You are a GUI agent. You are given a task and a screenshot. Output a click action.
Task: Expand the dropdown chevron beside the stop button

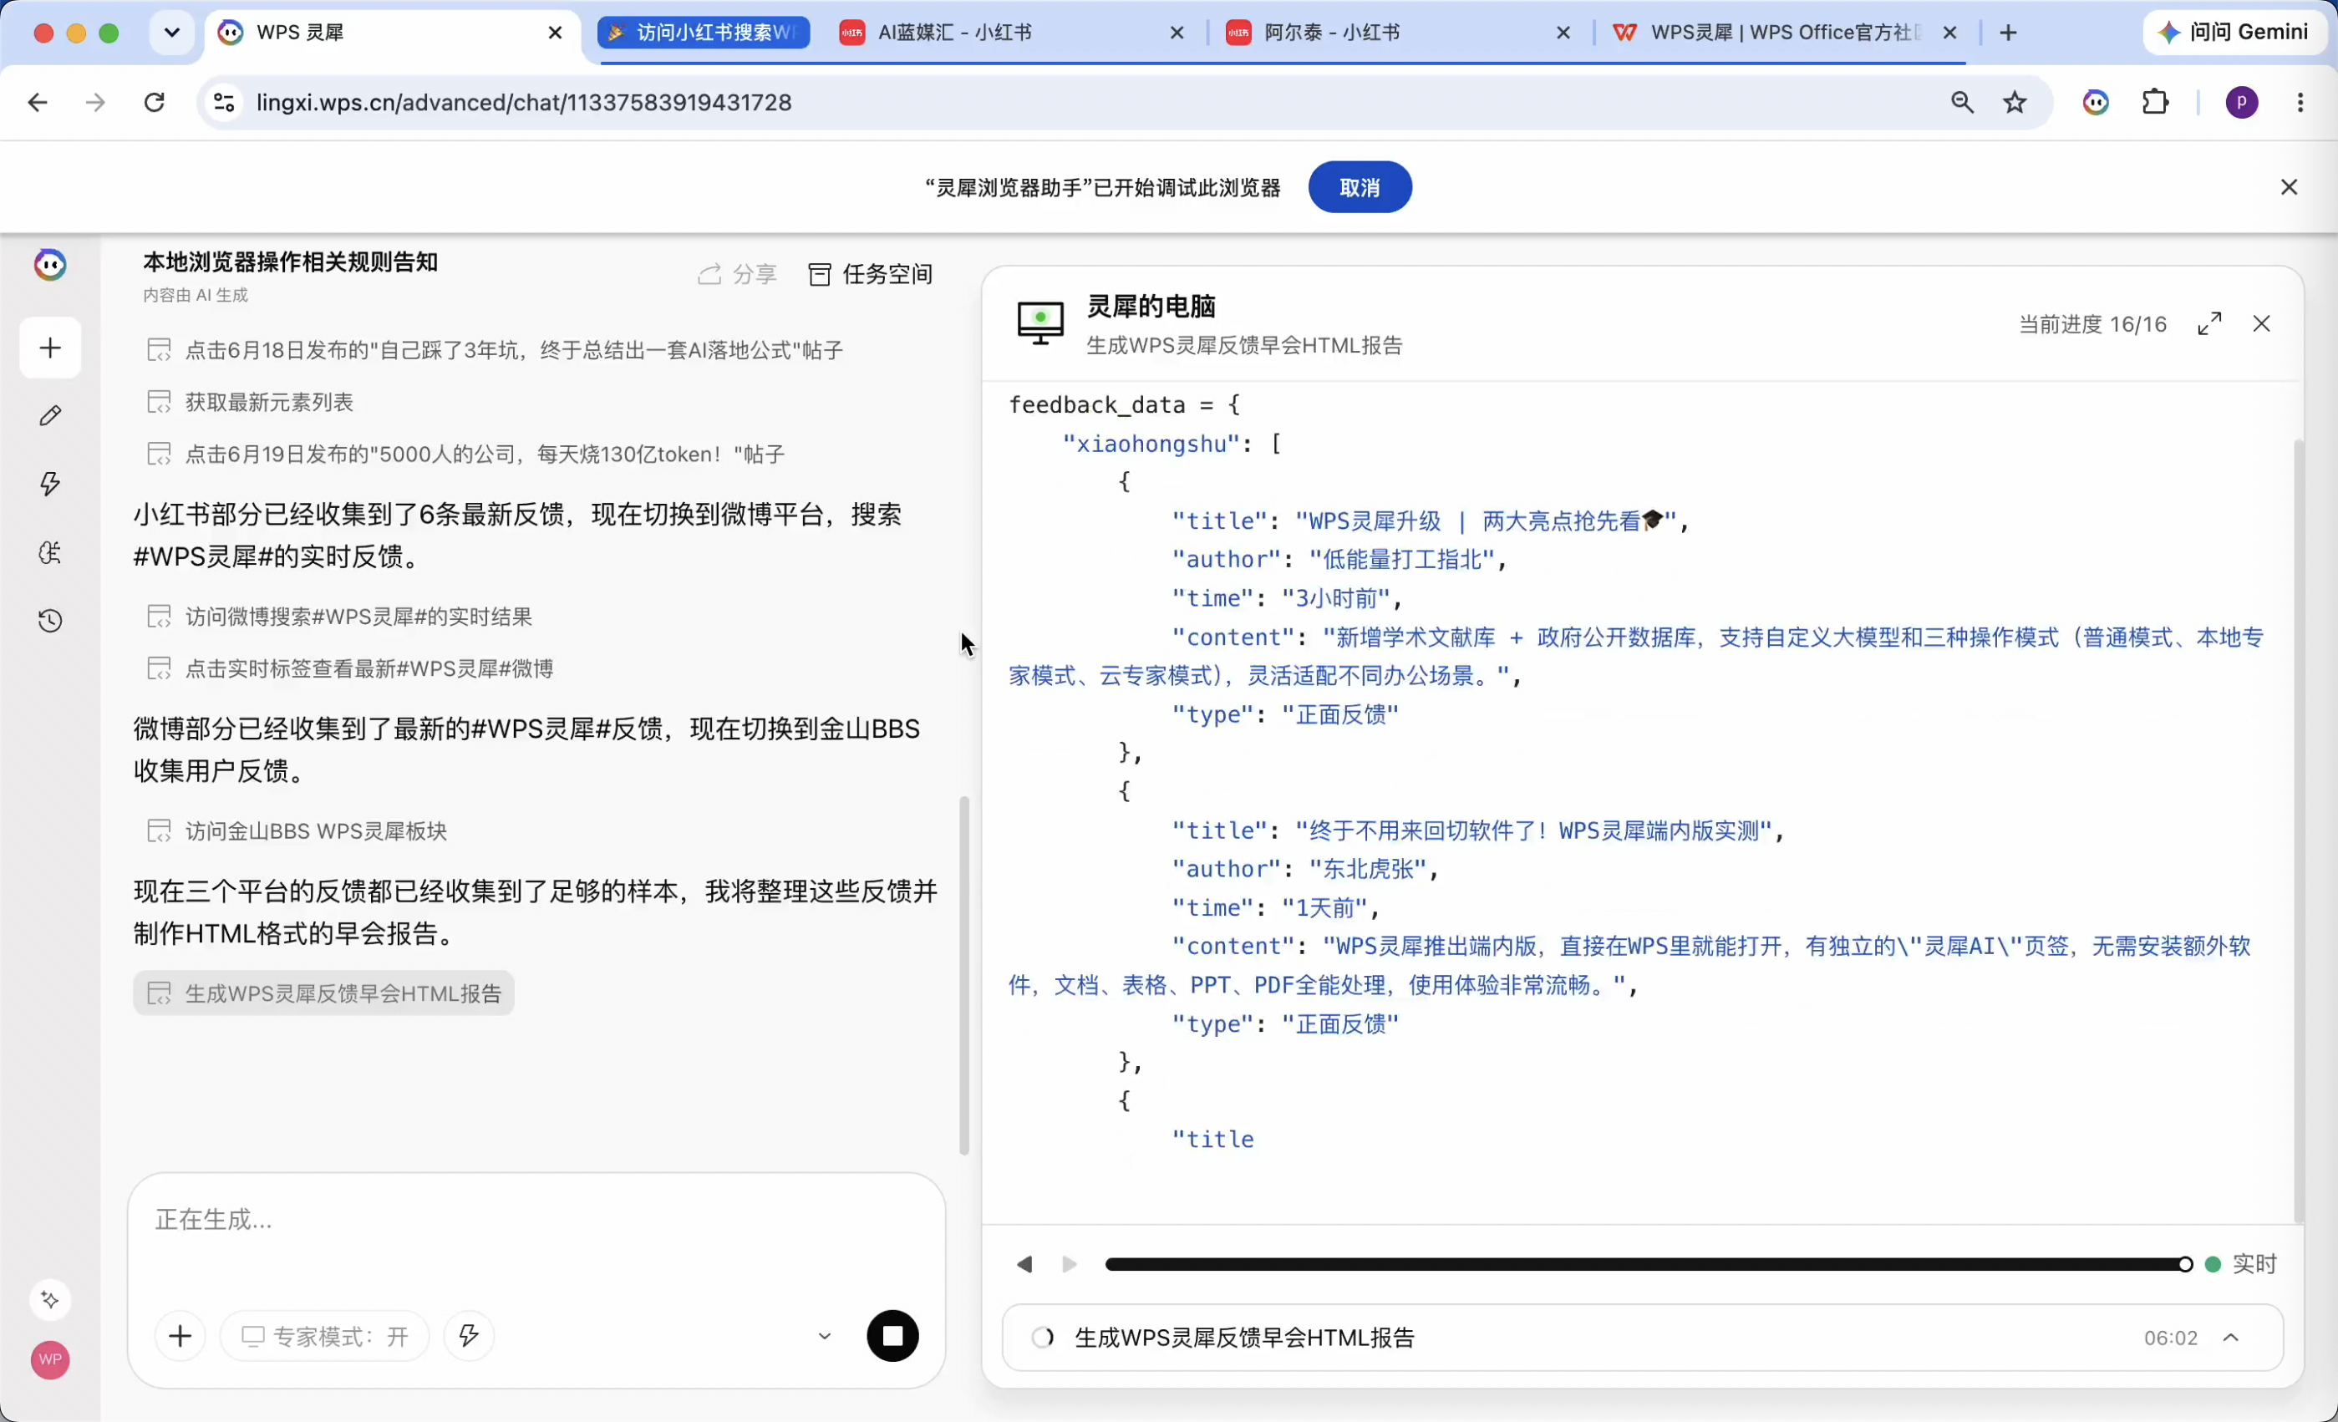click(824, 1337)
